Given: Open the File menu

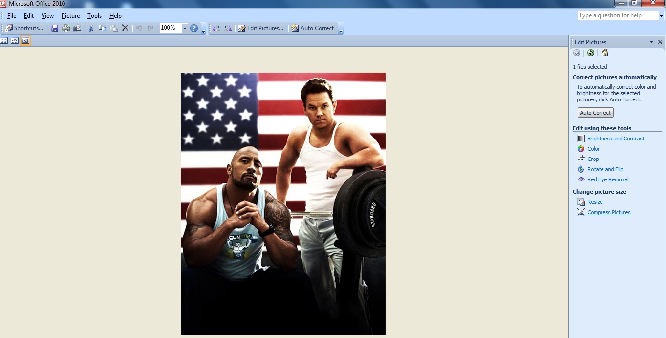Looking at the screenshot, I should [x=12, y=16].
